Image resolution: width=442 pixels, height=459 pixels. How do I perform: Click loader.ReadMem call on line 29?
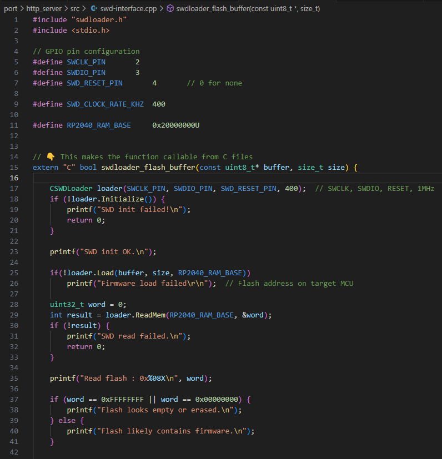coord(135,315)
